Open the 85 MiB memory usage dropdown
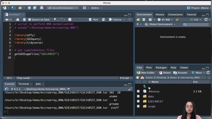The width and height of the screenshot is (212, 119). point(165,20)
